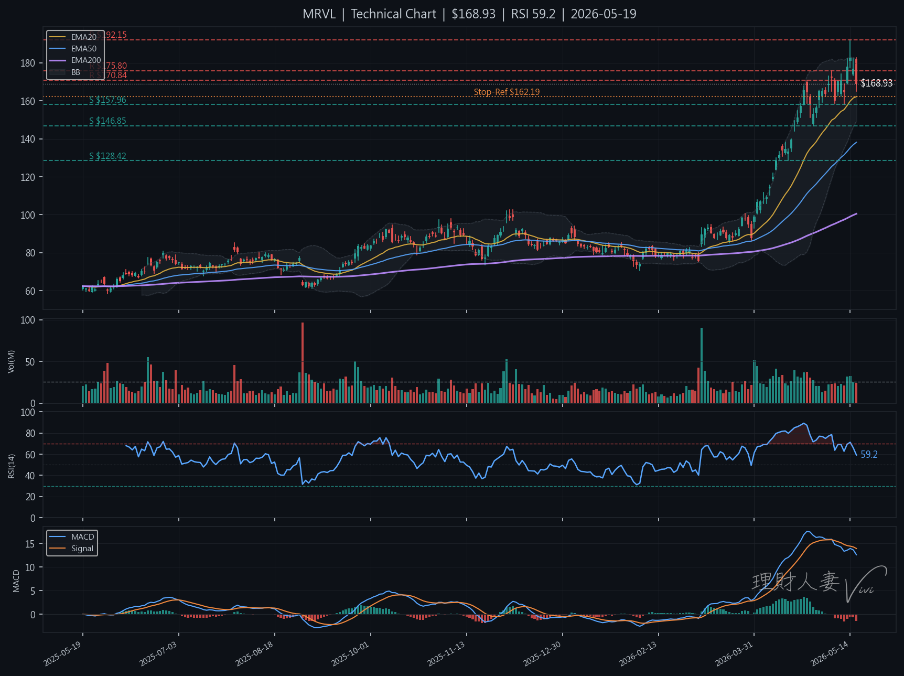Select the EMA20 legend label
Viewport: 904px width, 676px height.
[84, 37]
